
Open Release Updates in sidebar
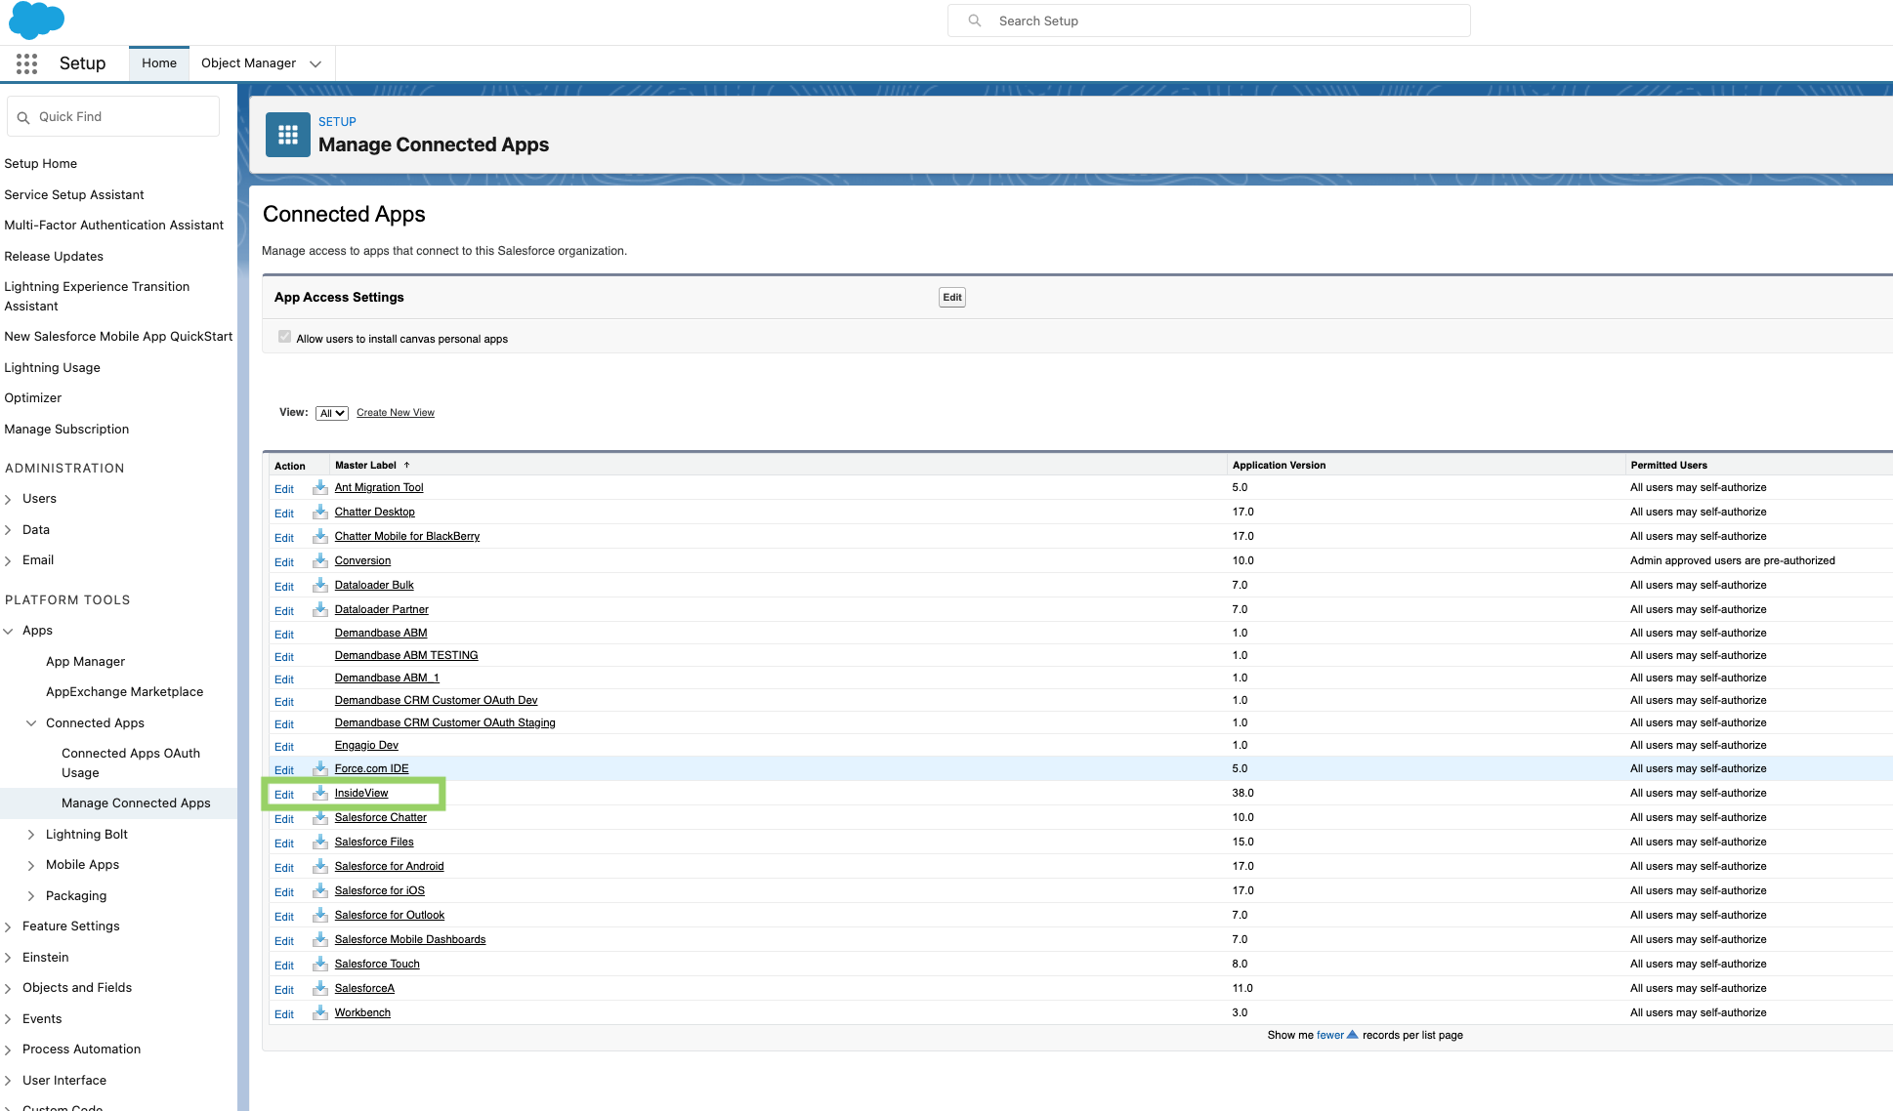pos(54,257)
